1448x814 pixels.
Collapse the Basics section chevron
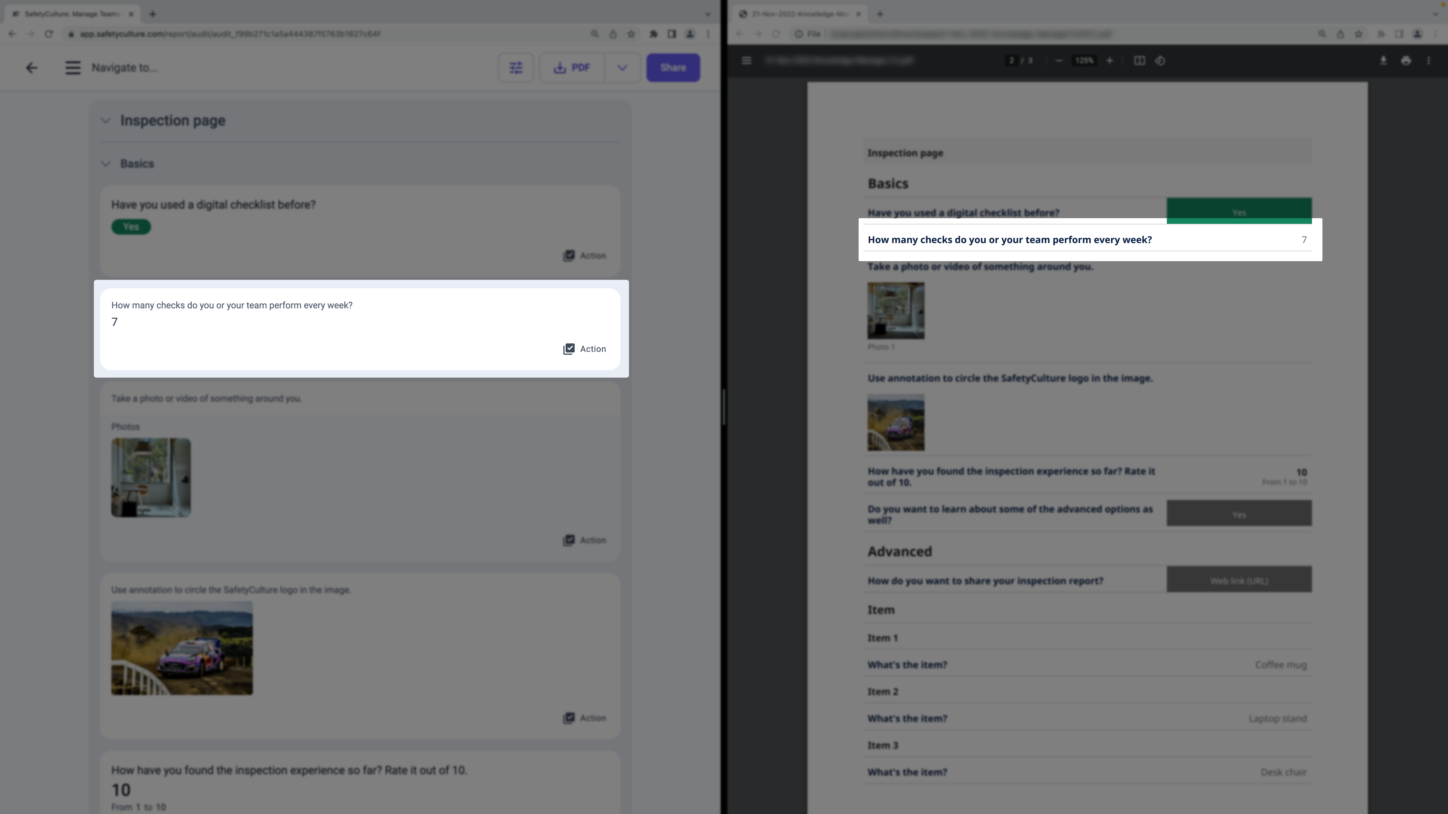click(106, 164)
